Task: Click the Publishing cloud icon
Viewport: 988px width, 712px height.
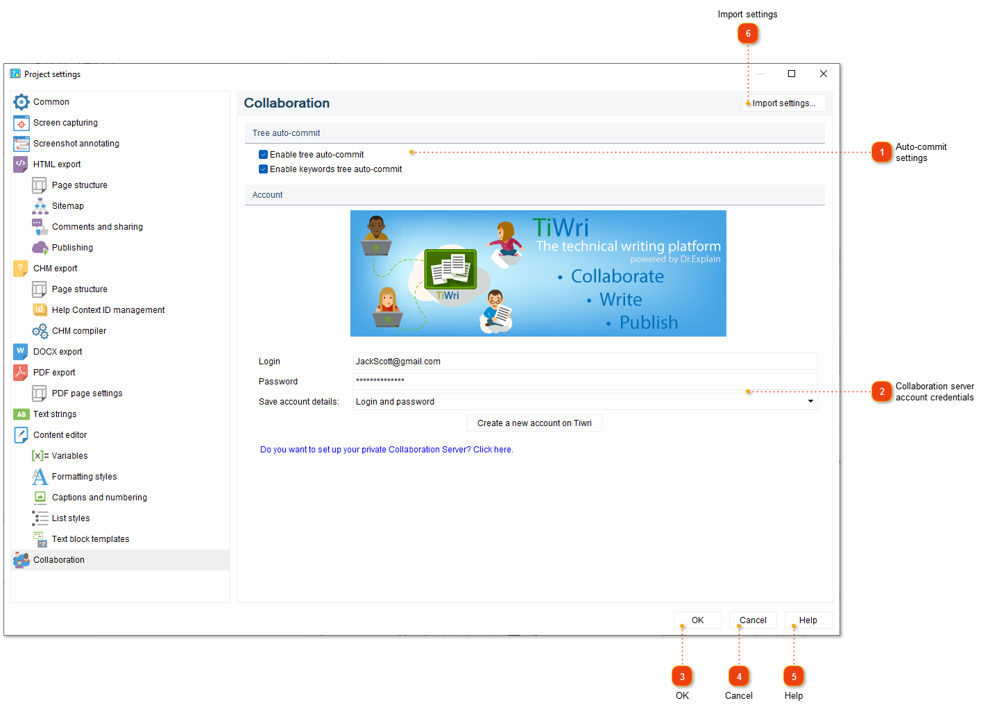Action: click(x=40, y=247)
